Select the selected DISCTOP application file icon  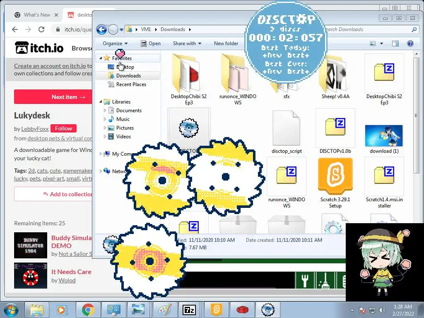(x=189, y=128)
